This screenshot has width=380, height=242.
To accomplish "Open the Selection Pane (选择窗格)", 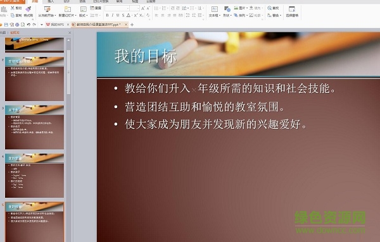I will (292, 11).
